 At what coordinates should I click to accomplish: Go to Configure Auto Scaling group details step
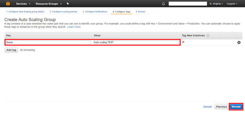coord(25,12)
